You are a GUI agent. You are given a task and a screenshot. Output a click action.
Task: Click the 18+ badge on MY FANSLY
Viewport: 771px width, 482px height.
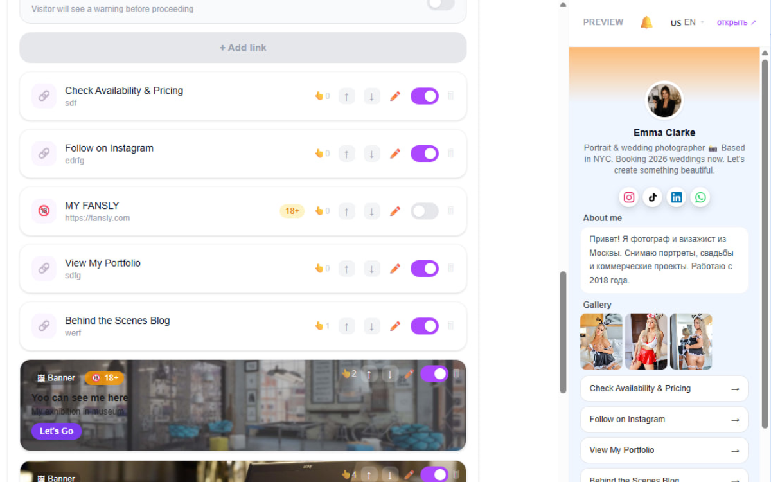click(292, 211)
